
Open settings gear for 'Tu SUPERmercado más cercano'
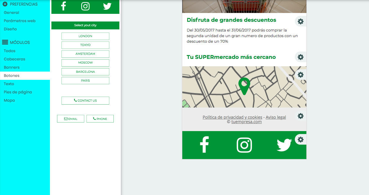tap(300, 57)
